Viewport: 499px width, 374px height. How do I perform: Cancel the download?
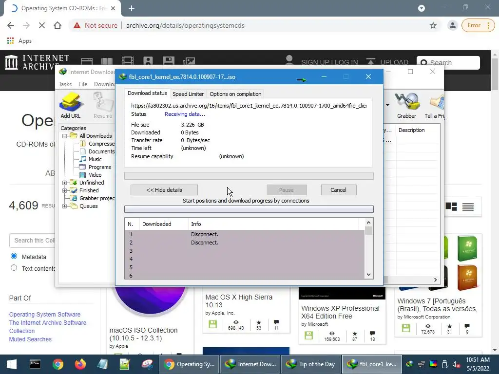(338, 190)
